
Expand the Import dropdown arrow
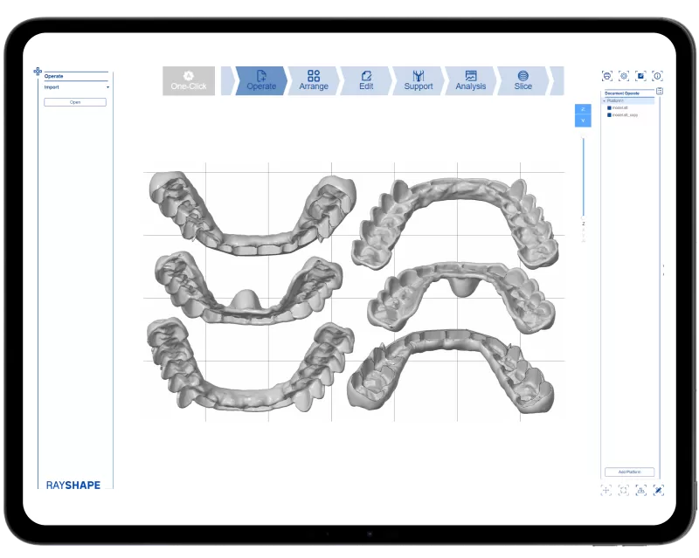[107, 87]
